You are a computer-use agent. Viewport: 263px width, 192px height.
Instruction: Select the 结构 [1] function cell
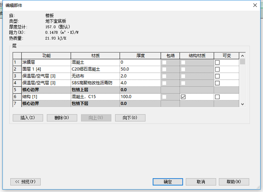point(45,97)
